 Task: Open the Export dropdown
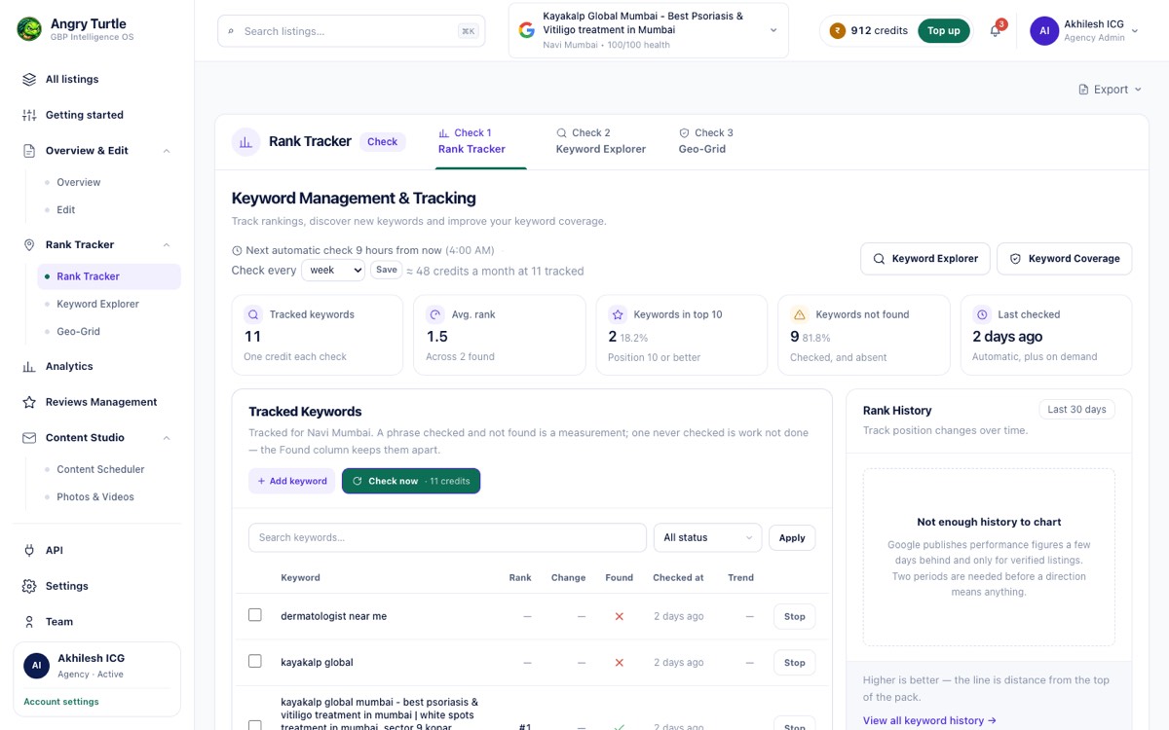coord(1110,90)
